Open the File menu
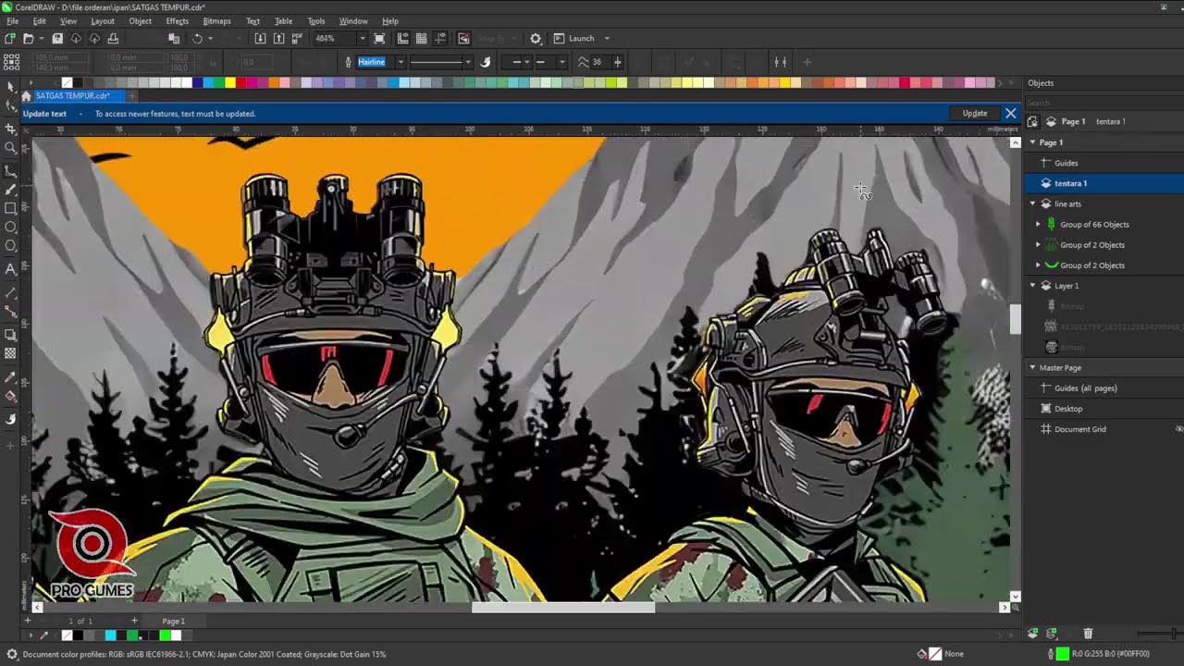This screenshot has width=1184, height=666. [x=13, y=21]
